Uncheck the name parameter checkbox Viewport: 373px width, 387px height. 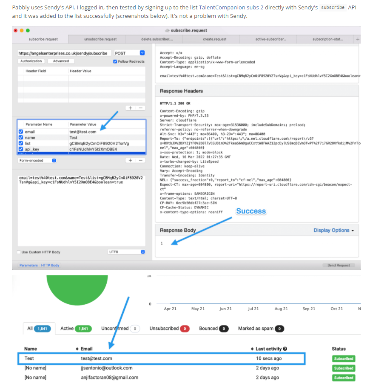click(21, 138)
